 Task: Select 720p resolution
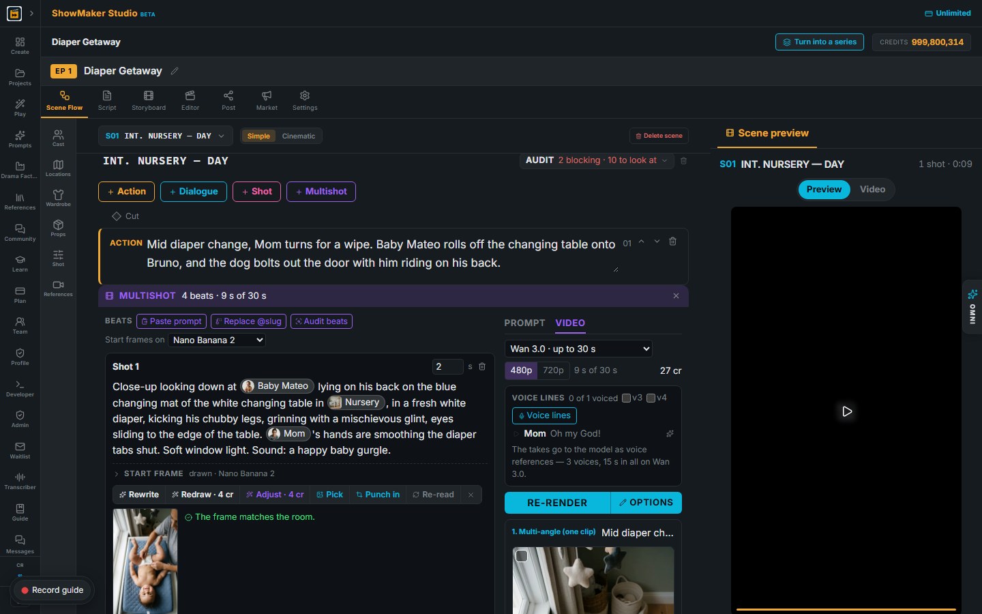(x=553, y=370)
